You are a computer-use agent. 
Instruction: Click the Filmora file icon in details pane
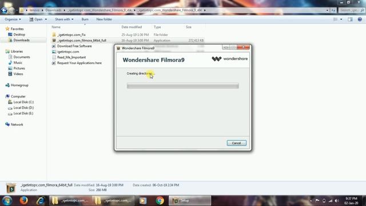tap(11, 188)
